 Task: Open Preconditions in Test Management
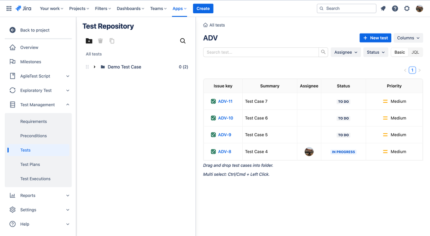click(x=34, y=136)
